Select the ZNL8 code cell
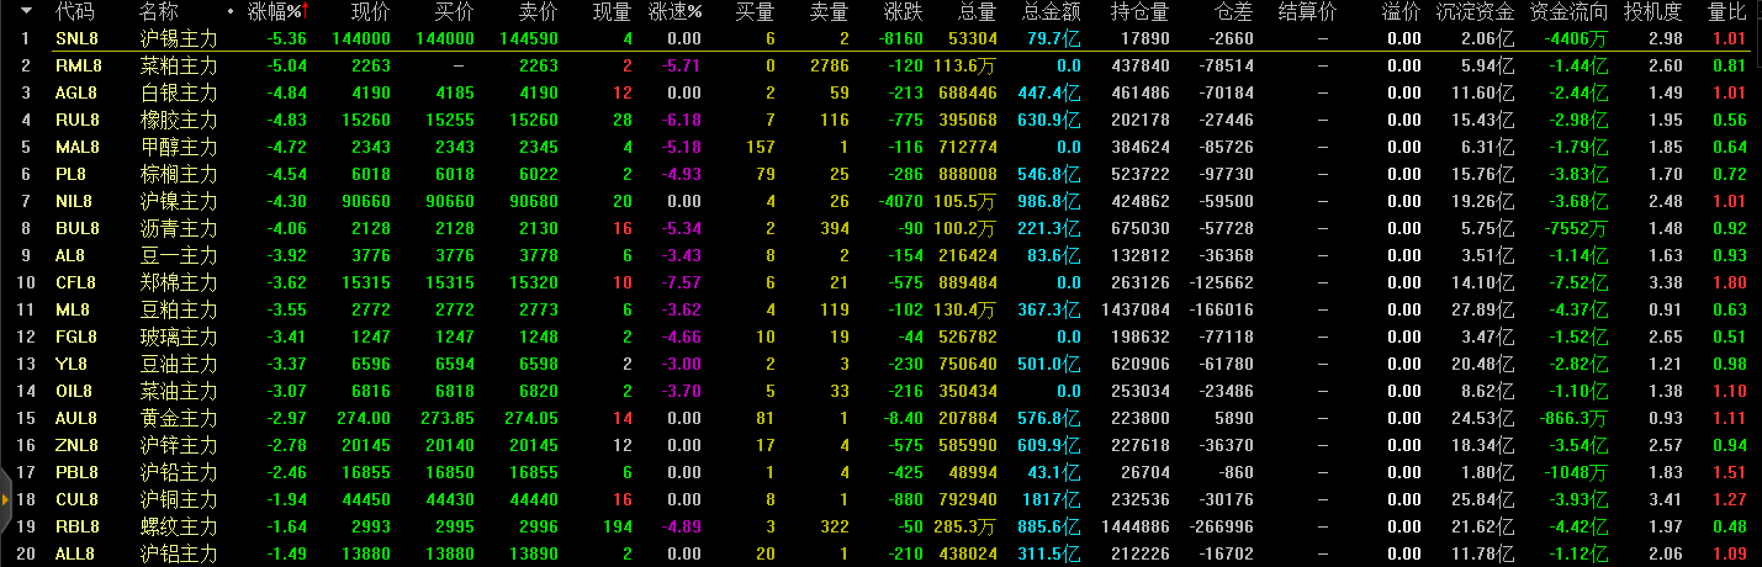The image size is (1762, 567). pyautogui.click(x=76, y=445)
